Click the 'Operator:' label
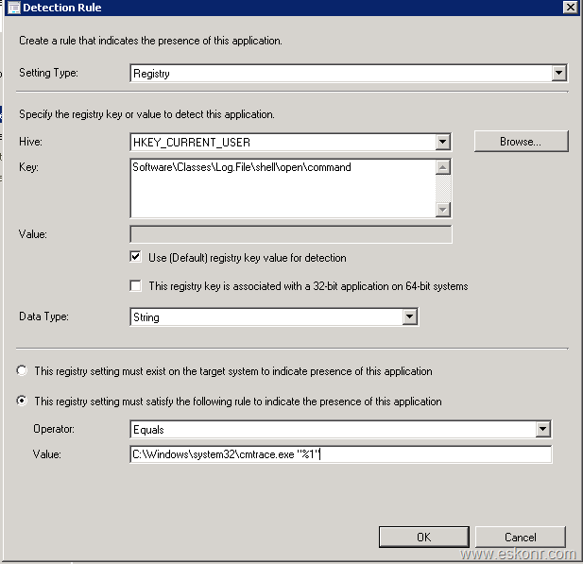583x564 pixels. pyautogui.click(x=54, y=429)
